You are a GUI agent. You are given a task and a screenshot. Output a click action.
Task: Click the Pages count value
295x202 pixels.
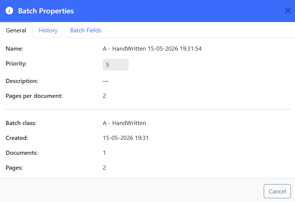104,168
